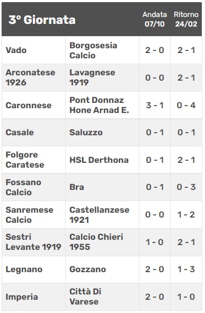Click Lavagnese 1919 team name
The height and width of the screenshot is (313, 205).
92,77
